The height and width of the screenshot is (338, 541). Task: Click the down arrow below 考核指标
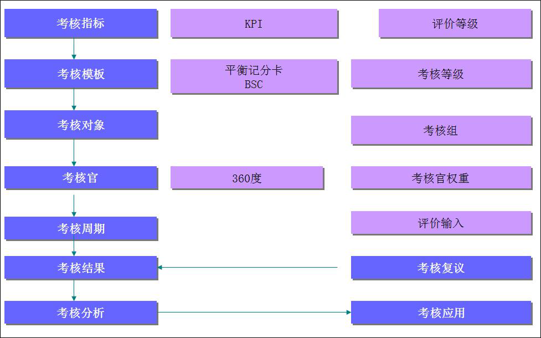(74, 49)
